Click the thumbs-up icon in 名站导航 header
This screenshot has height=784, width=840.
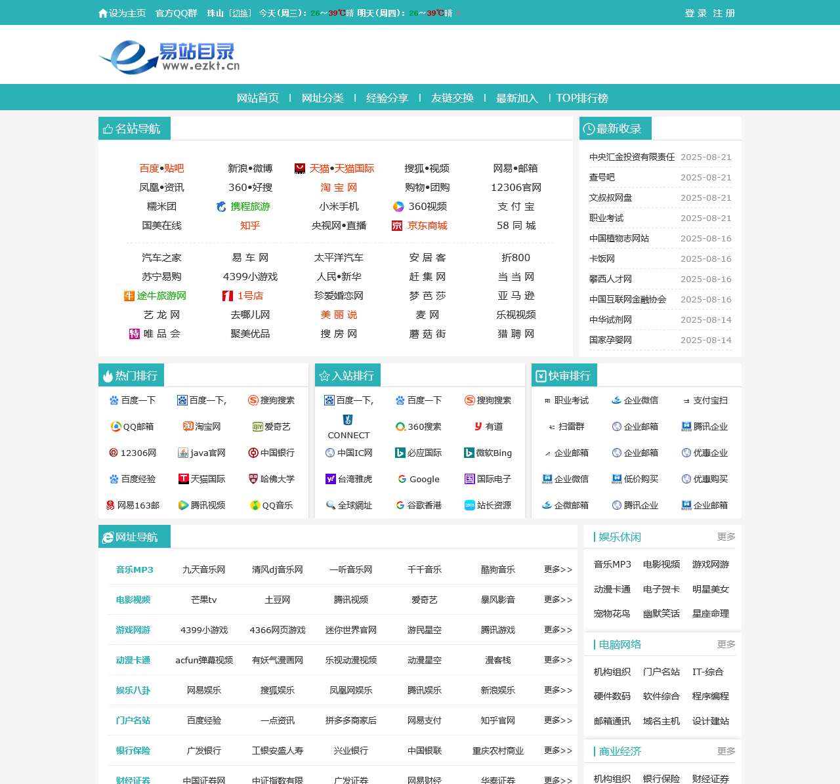click(x=108, y=129)
